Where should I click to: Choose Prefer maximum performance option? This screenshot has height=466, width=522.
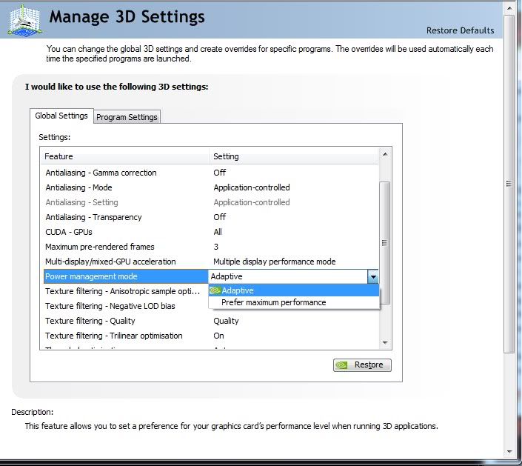pyautogui.click(x=294, y=302)
